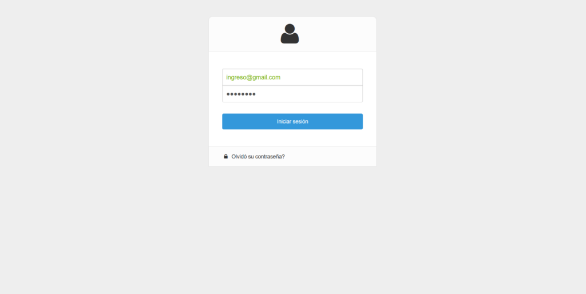Place cursor after the ingreso@gmail.com text

coord(281,77)
